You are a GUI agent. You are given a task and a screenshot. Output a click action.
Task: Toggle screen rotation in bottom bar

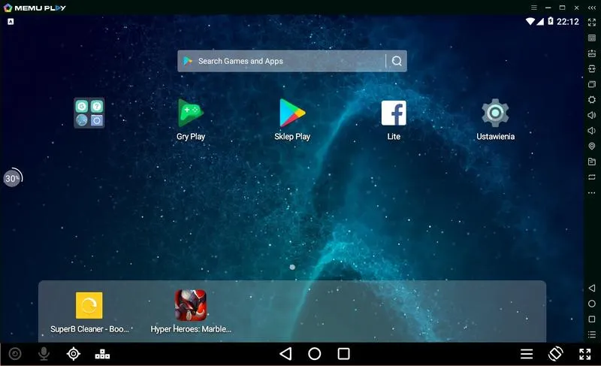click(556, 354)
